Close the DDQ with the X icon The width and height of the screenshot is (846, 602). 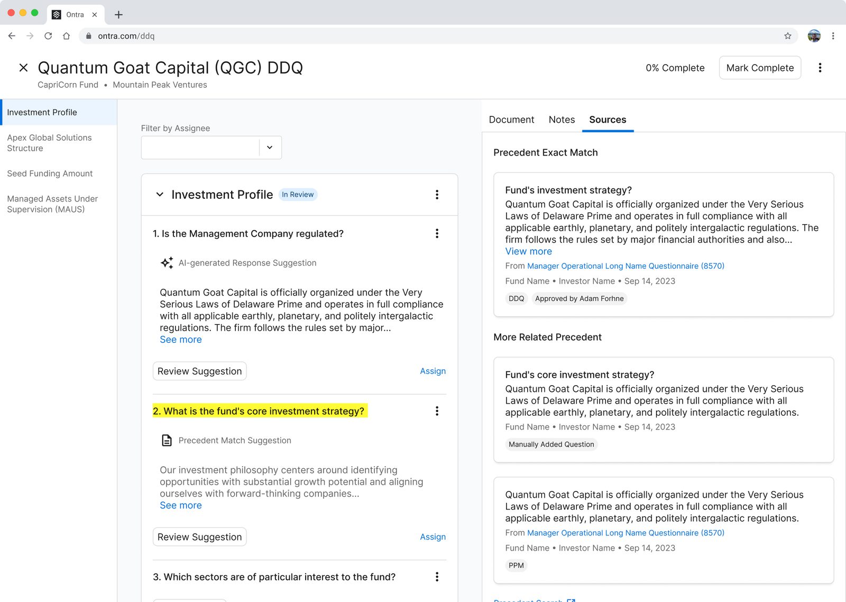tap(23, 68)
